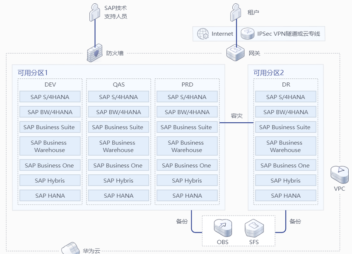The width and height of the screenshot is (352, 254).
Task: Click SAP Business Suite in DEV
Action: [50, 127]
